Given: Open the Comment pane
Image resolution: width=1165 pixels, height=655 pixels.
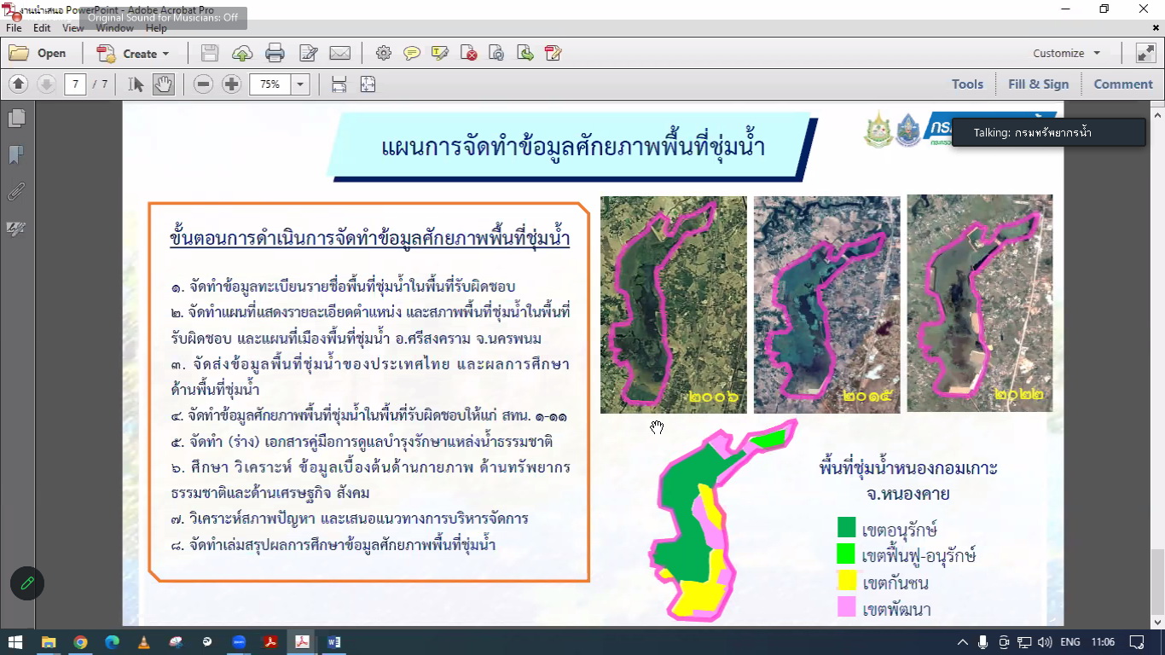Looking at the screenshot, I should point(1123,84).
